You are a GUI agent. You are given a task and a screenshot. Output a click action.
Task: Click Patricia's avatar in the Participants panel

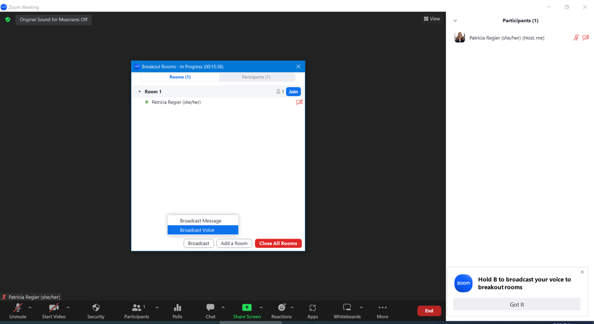(x=459, y=37)
